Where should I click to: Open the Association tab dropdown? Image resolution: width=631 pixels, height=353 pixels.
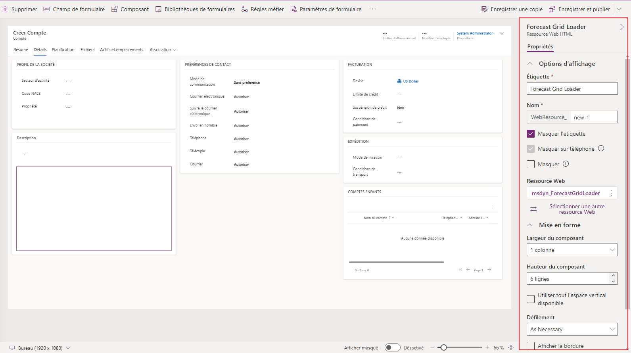[x=175, y=50]
